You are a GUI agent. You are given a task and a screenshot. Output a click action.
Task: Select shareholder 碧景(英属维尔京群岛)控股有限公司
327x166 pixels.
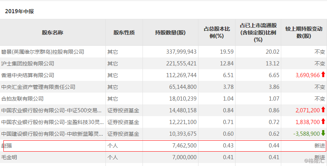[43, 52]
